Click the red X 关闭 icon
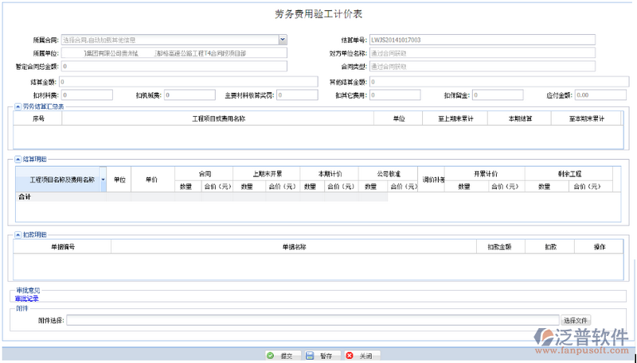Image resolution: width=637 pixels, height=363 pixels. tap(349, 356)
